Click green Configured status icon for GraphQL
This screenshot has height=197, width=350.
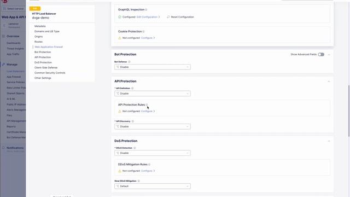120,17
